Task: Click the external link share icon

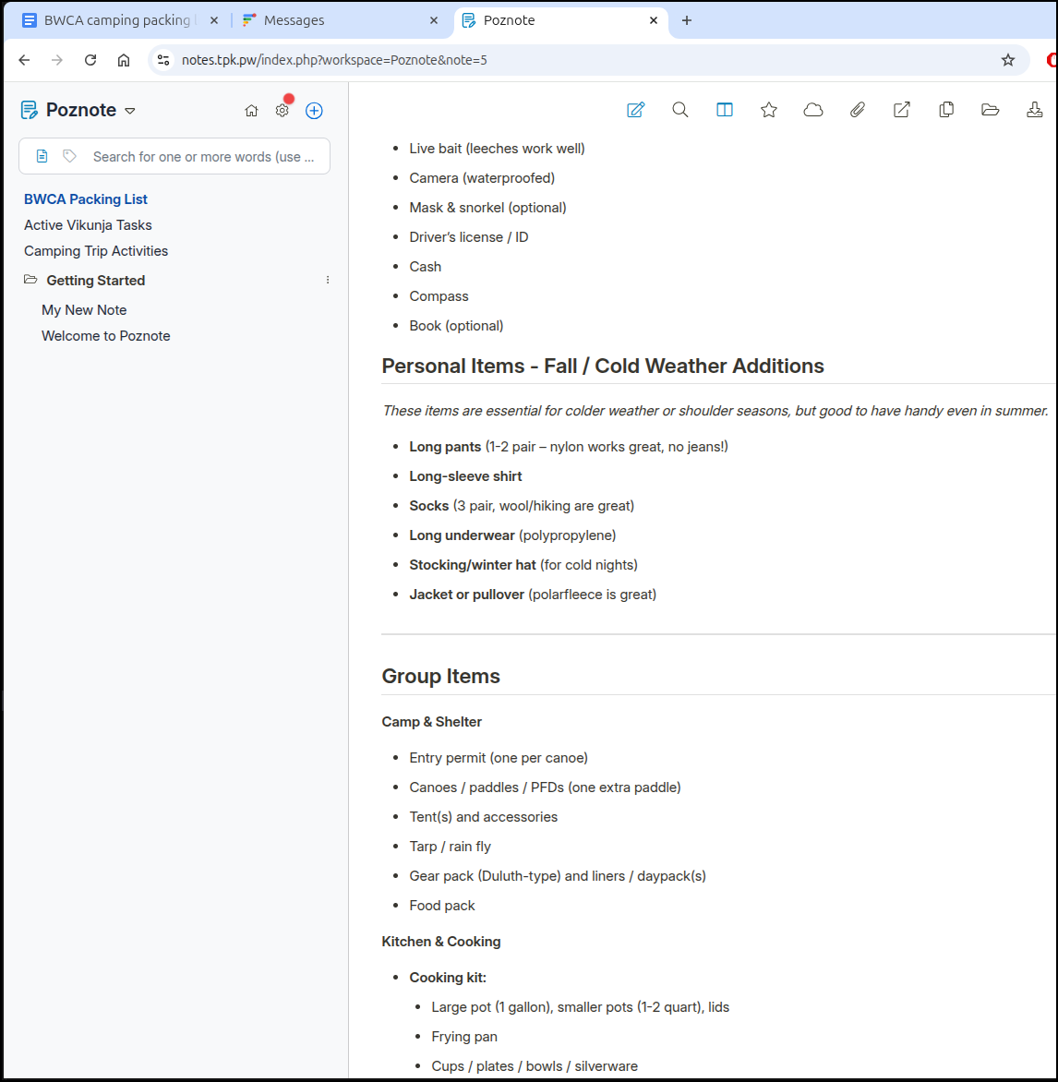Action: 902,110
